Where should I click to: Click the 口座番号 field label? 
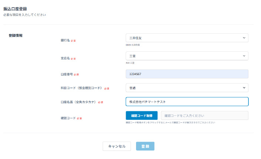tap(67, 74)
